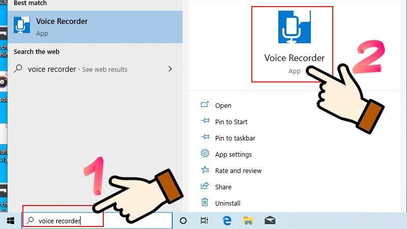
Task: Open File Explorer from the taskbar
Action: 248,220
